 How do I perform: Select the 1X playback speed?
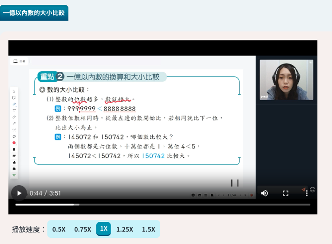tap(103, 229)
